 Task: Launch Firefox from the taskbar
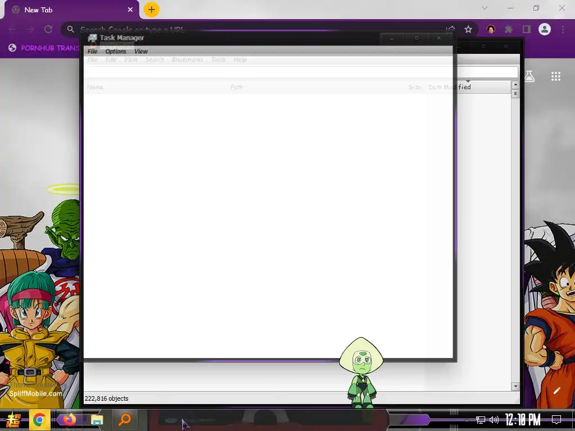click(x=69, y=420)
